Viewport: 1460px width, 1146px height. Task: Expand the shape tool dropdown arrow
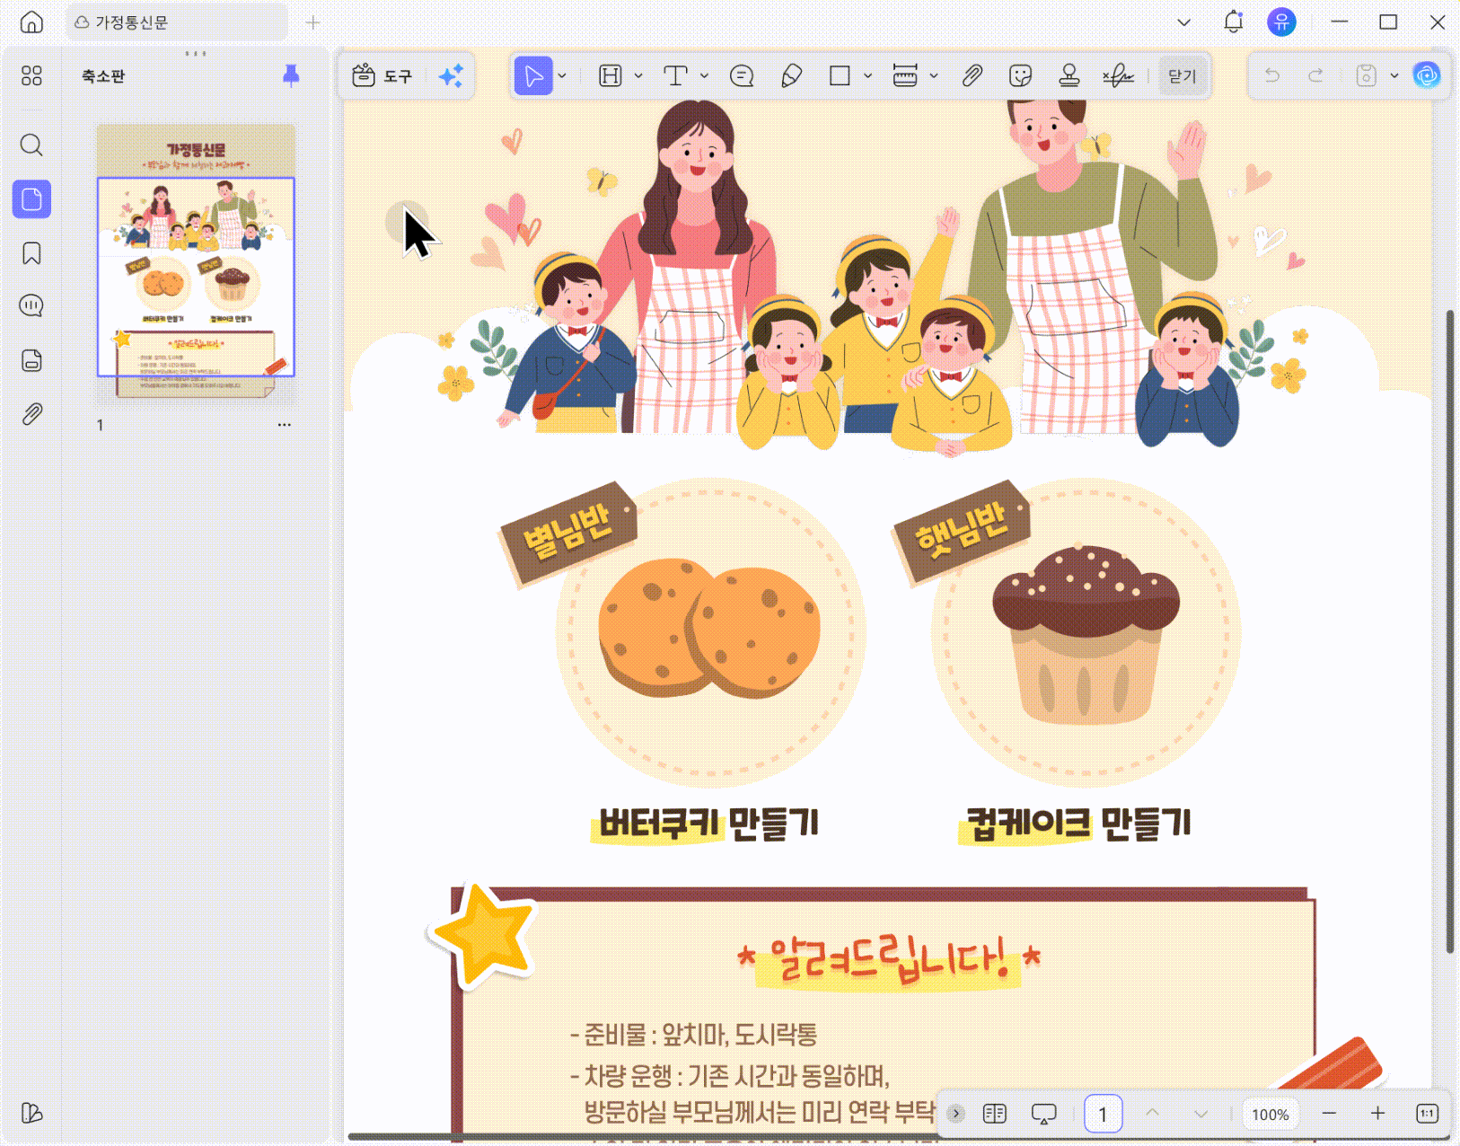[867, 75]
